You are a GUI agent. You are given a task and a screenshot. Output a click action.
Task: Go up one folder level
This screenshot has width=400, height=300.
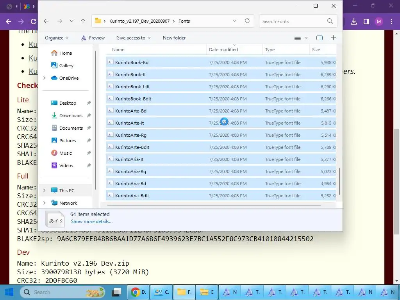click(83, 21)
